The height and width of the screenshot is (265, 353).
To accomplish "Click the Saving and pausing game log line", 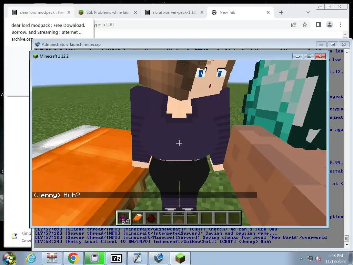I will click(x=156, y=233).
